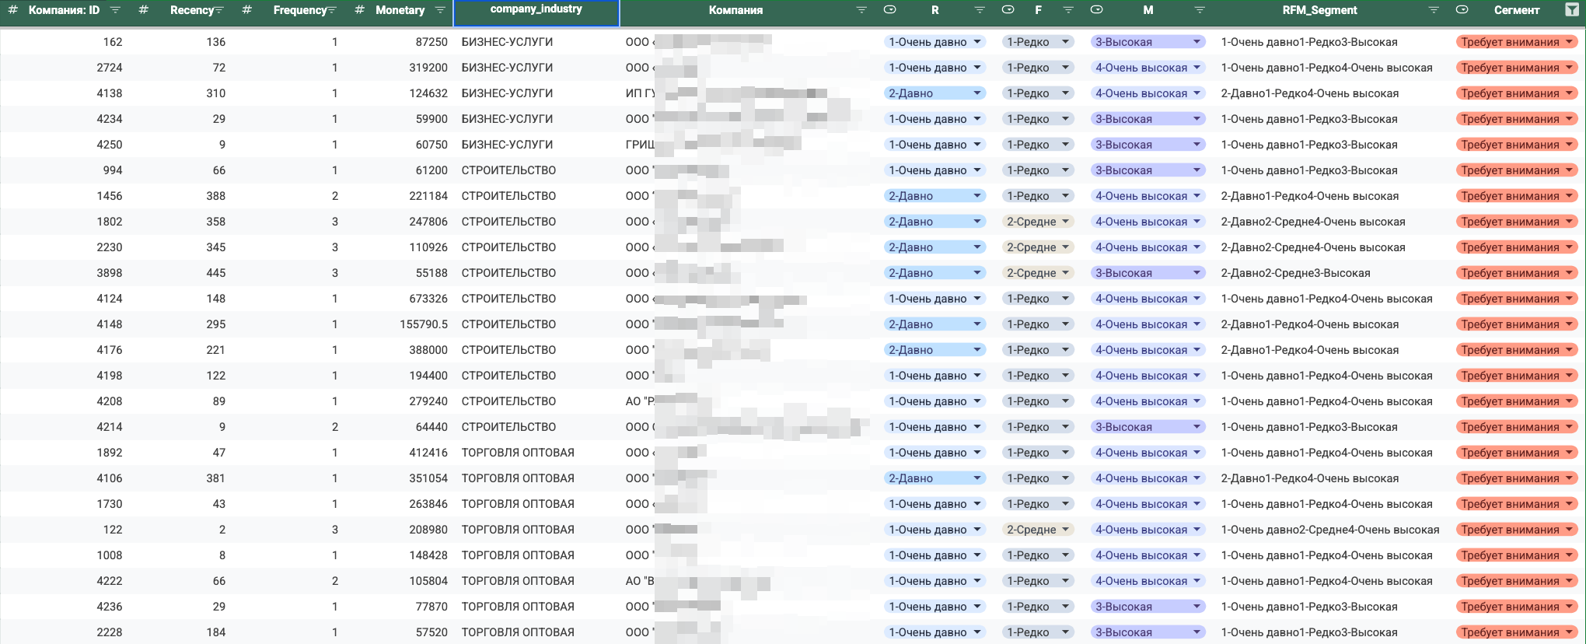Open F dropdown in row with ID 1802
The image size is (1586, 644).
pos(1066,222)
